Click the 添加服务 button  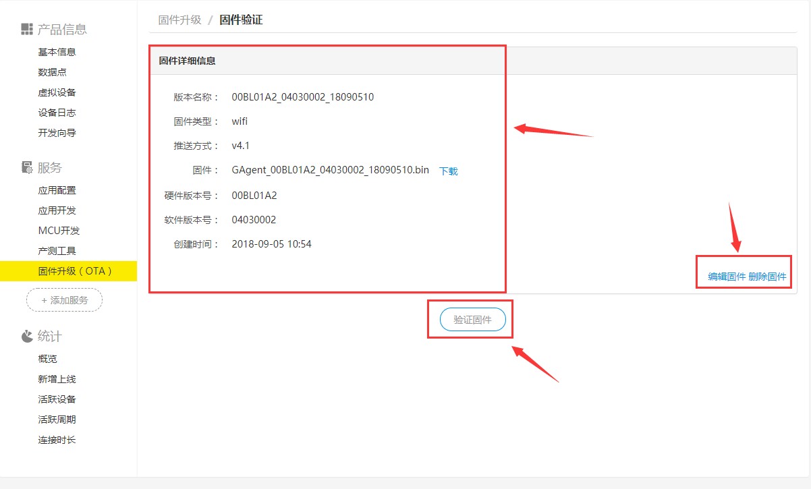click(64, 300)
